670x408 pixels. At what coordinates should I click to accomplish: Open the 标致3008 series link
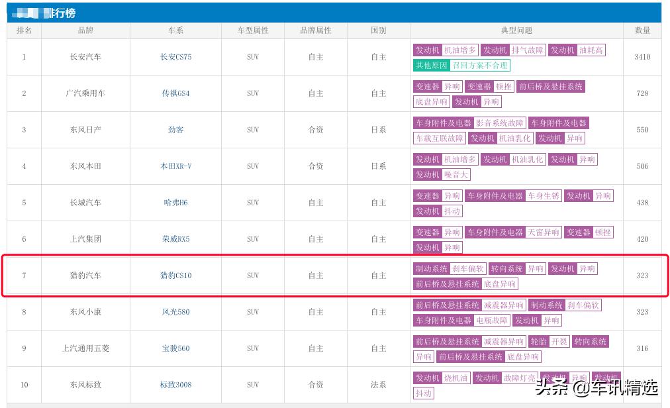[x=175, y=384]
